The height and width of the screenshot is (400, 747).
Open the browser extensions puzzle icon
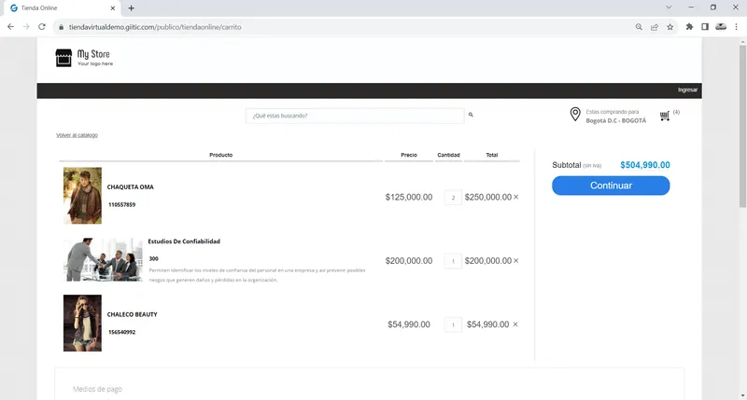689,27
